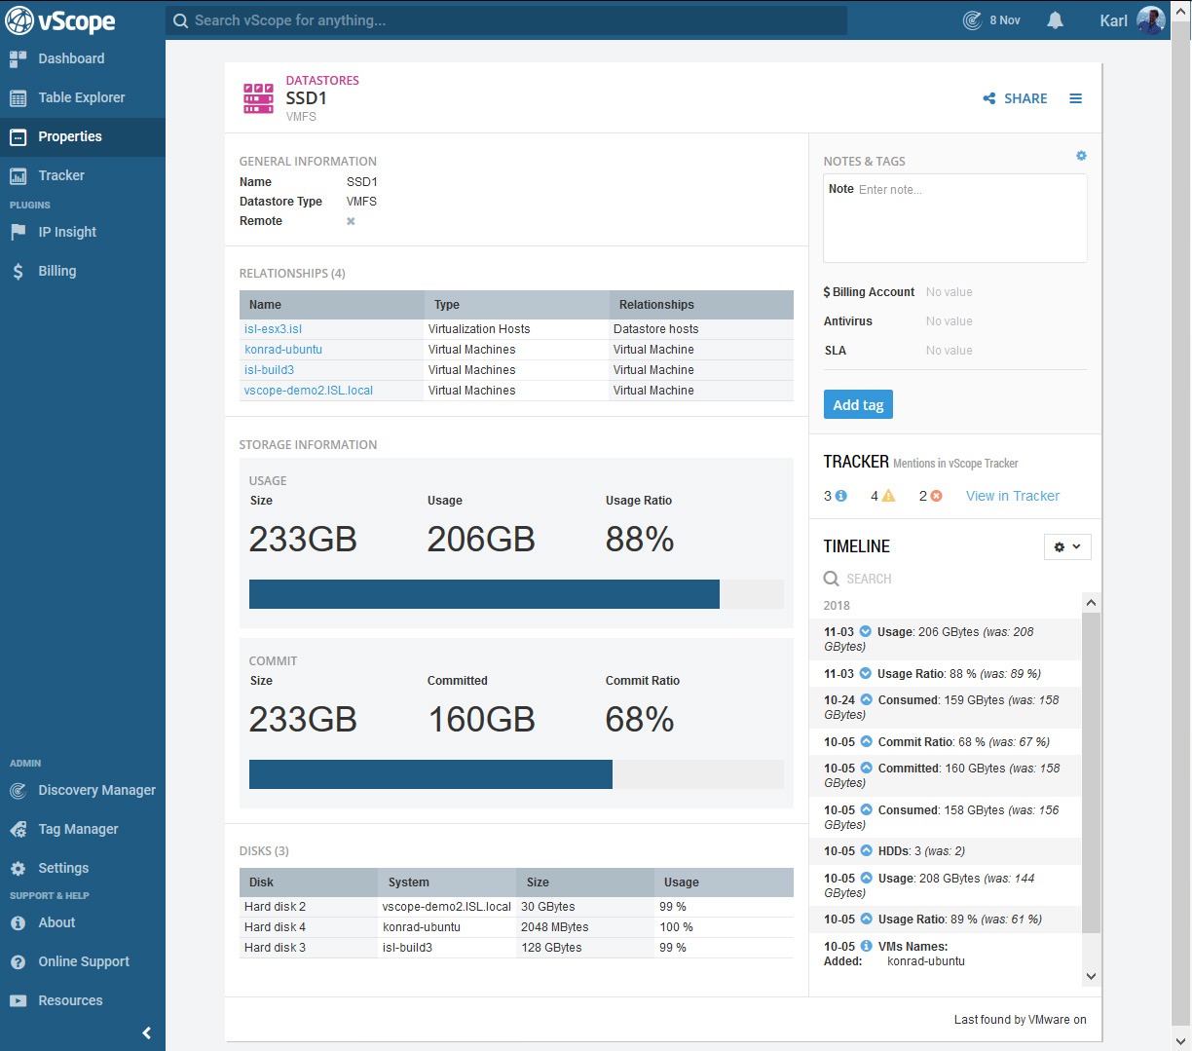Click the Add tag button
1192x1051 pixels.
pyautogui.click(x=858, y=405)
